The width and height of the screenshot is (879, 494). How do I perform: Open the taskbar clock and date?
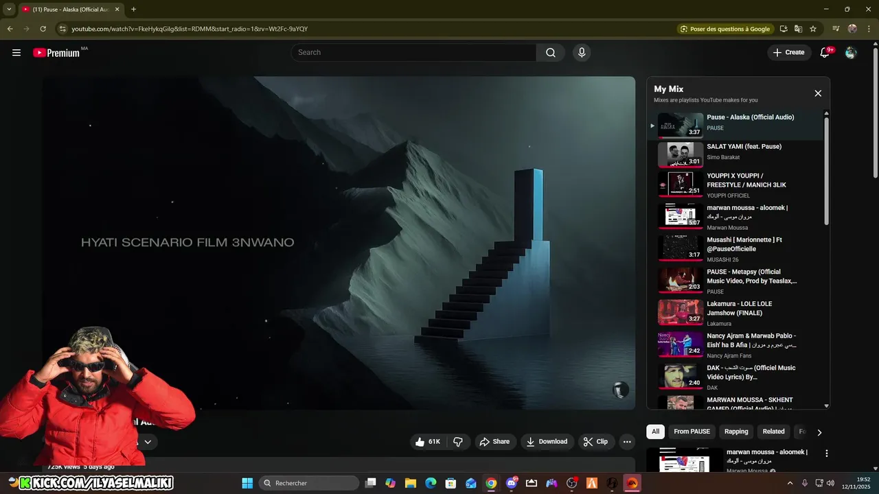pos(856,483)
